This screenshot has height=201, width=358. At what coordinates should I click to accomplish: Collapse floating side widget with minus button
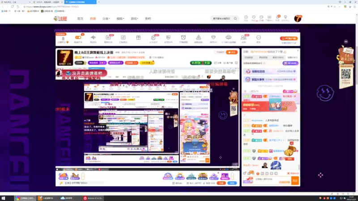click(346, 42)
